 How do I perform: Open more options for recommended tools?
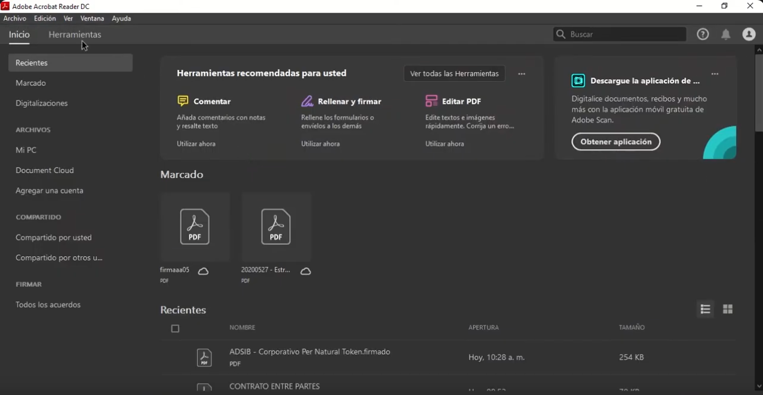(x=521, y=74)
